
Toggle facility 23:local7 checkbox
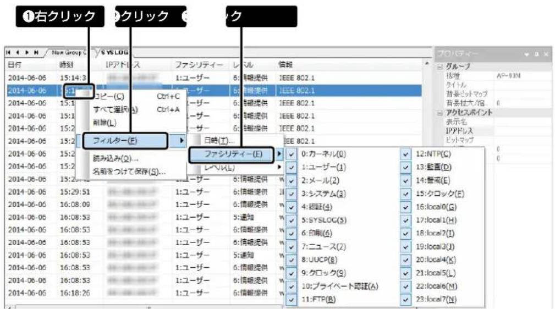coord(405,300)
